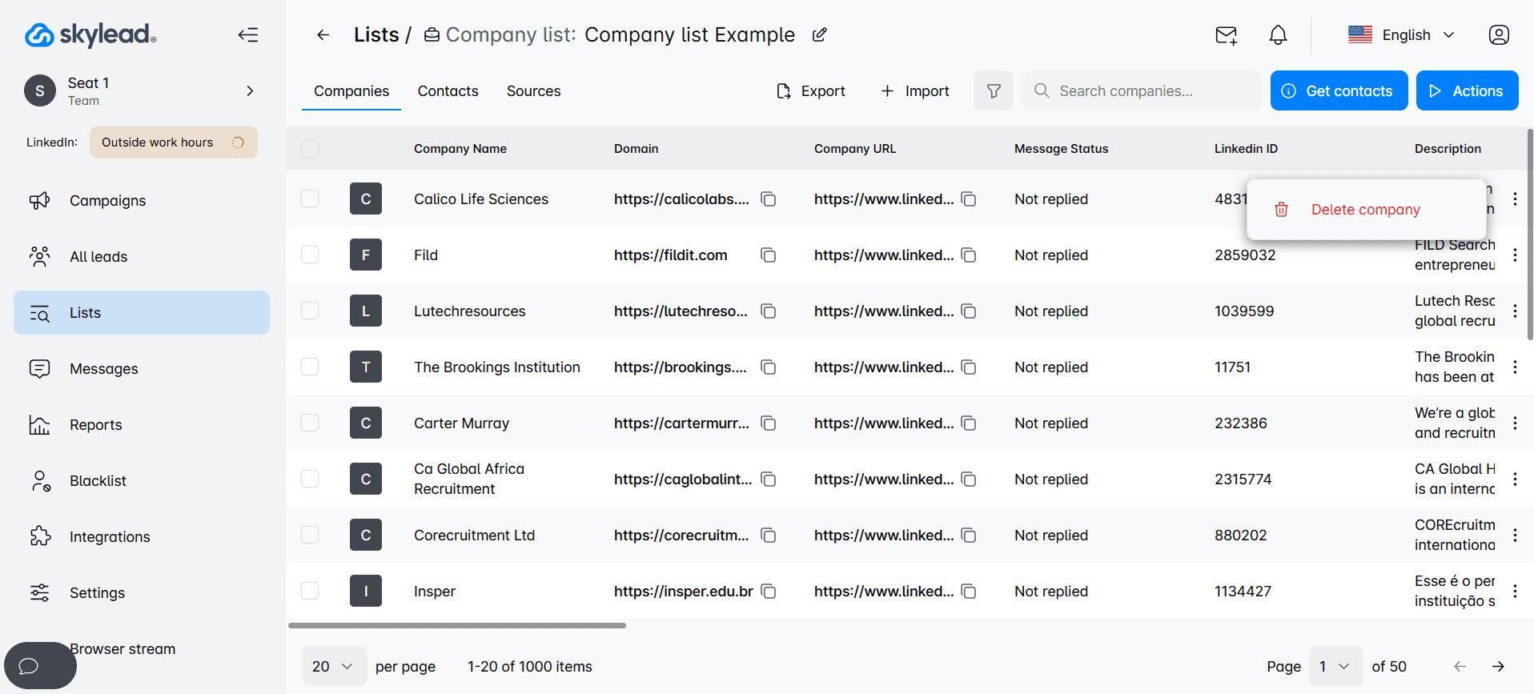Select the Lutechresources row checkbox
Screen dimensions: 1534x694
tap(310, 311)
